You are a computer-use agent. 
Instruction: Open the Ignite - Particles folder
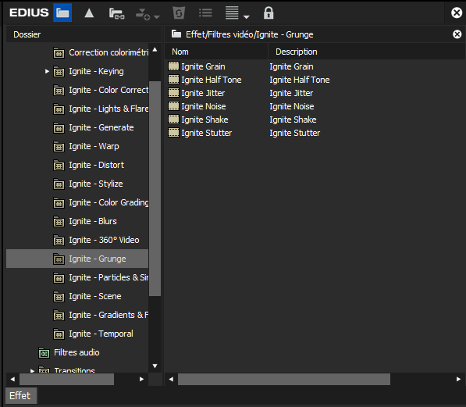click(x=108, y=277)
